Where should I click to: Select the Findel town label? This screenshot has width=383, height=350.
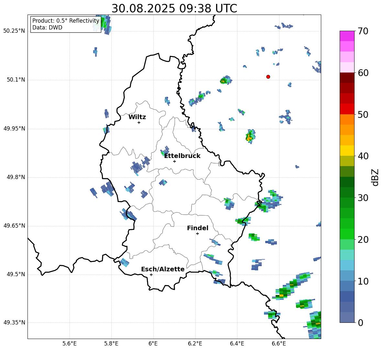[x=198, y=228]
